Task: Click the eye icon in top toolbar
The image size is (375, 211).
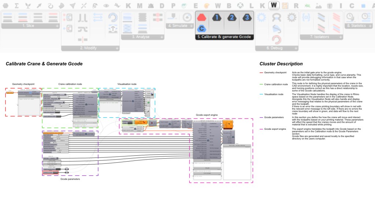Action: point(105,5)
